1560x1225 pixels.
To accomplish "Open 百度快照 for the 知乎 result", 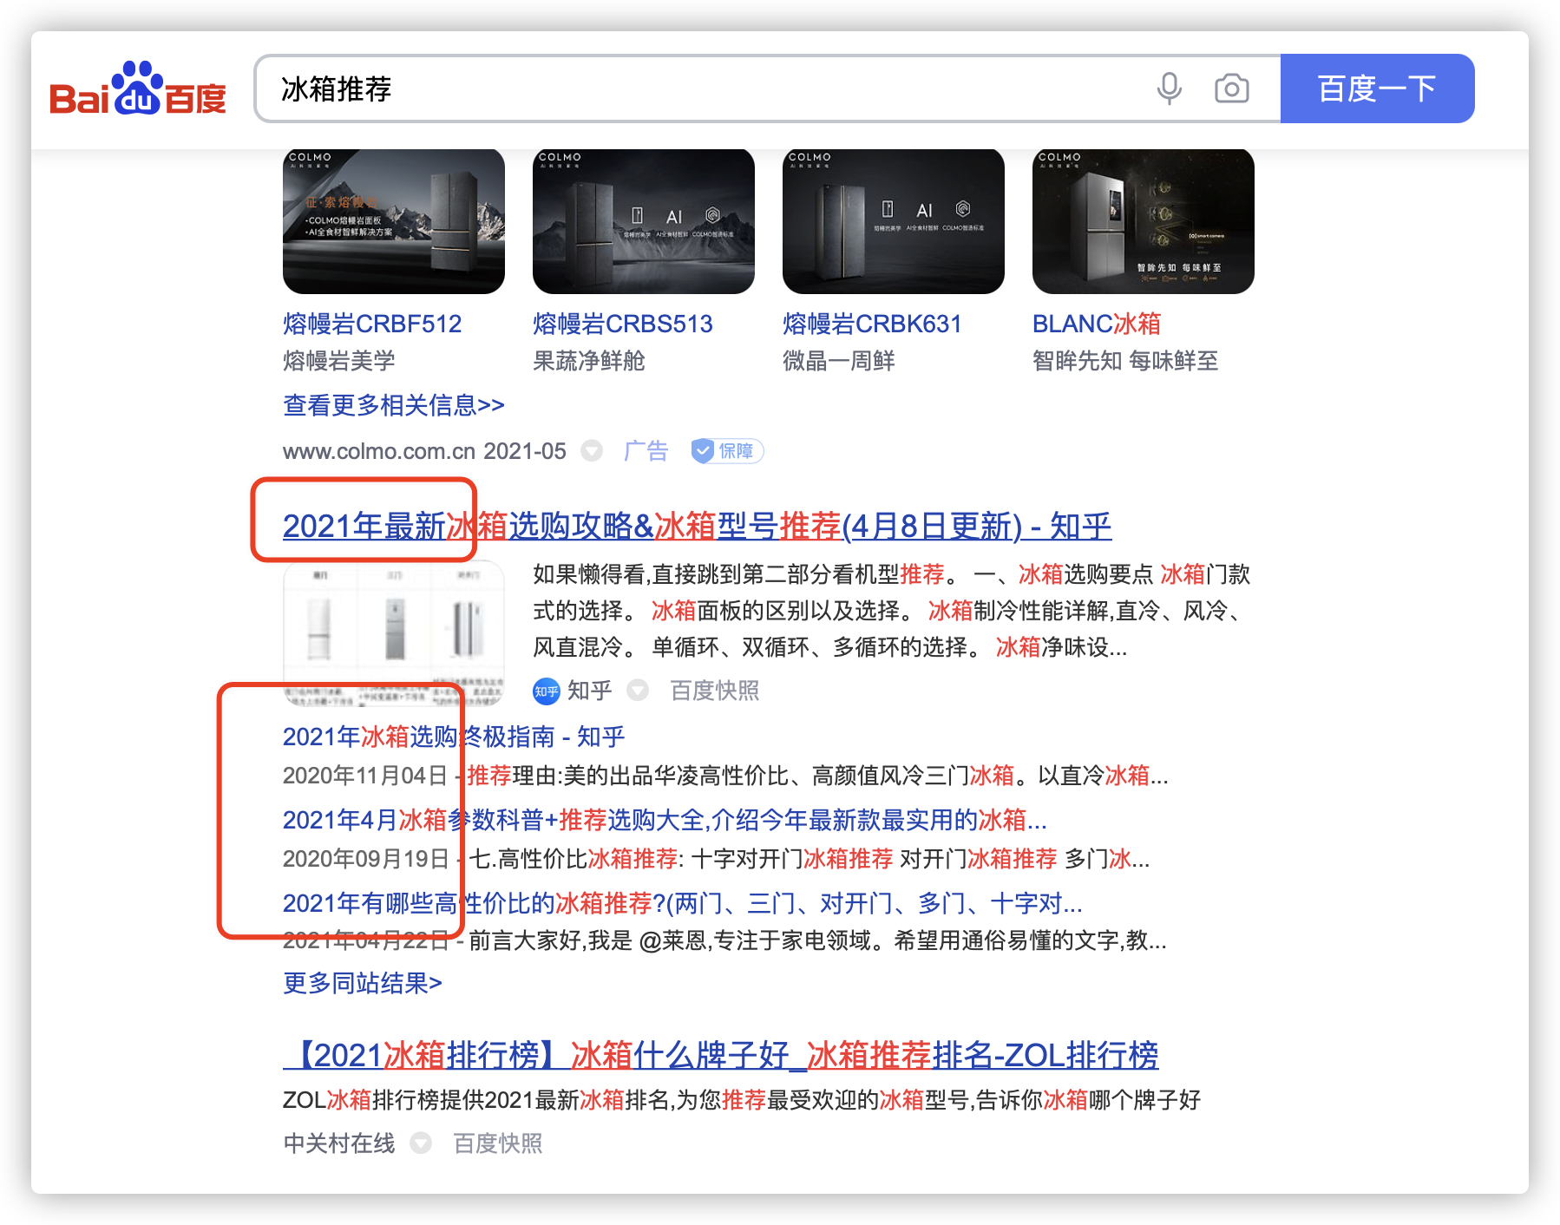I will coord(715,691).
